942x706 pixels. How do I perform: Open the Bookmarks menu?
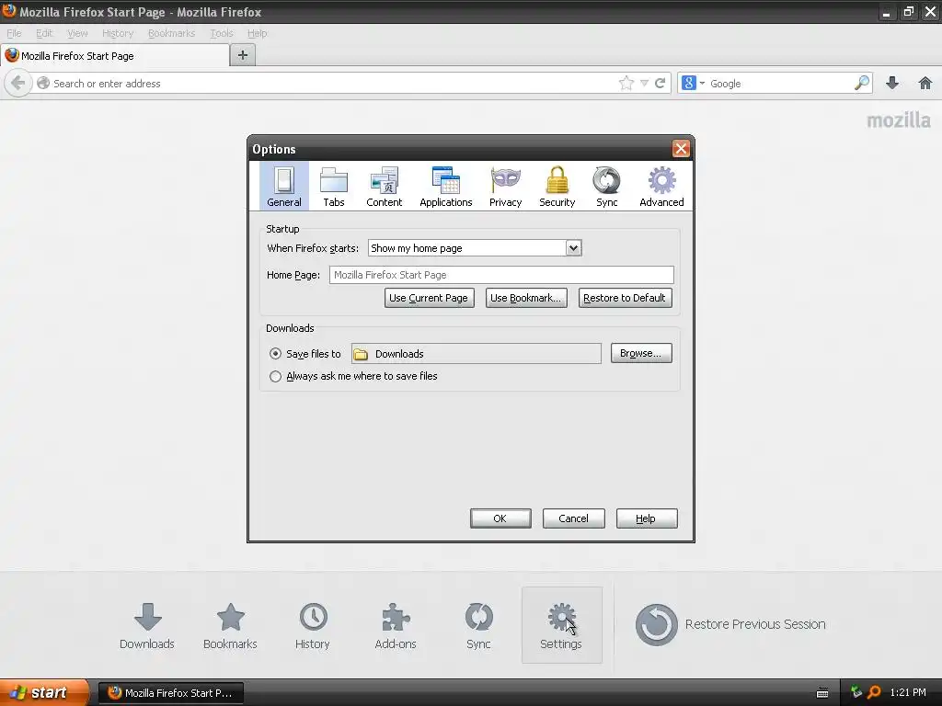[x=172, y=33]
